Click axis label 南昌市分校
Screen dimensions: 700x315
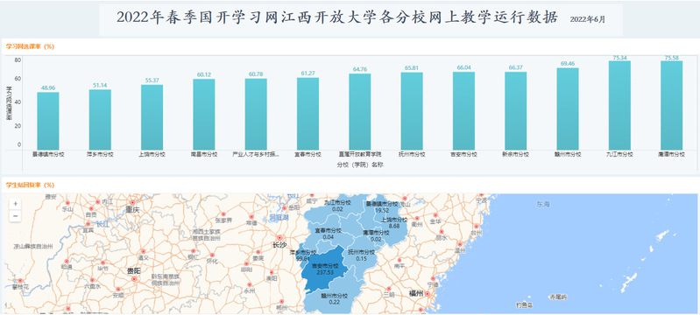click(204, 154)
